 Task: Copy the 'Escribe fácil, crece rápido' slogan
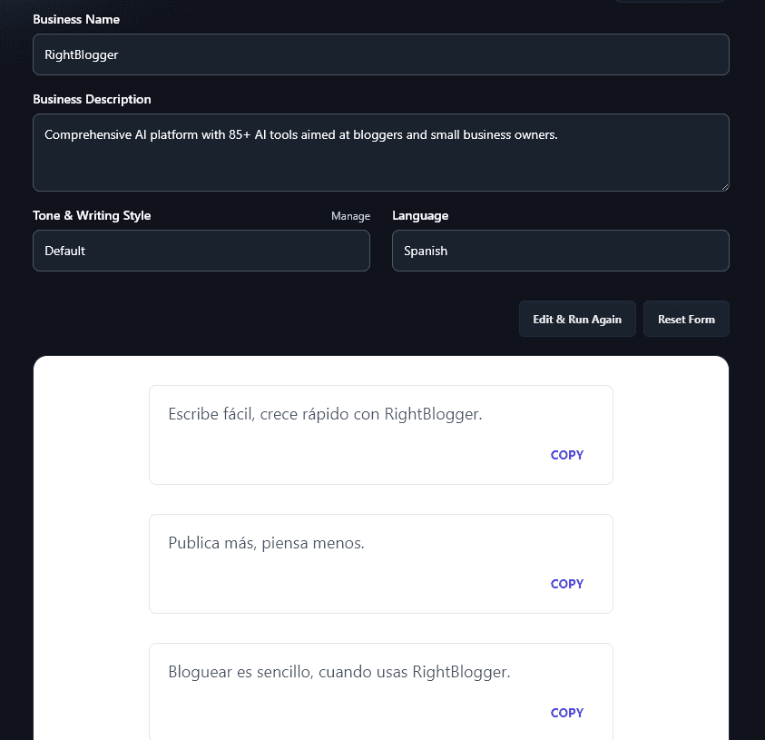(x=566, y=455)
